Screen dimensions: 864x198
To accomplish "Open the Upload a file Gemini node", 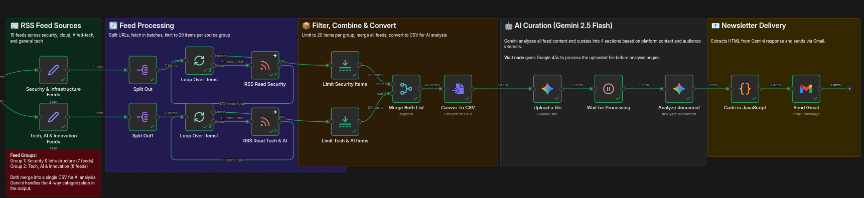I will coord(547,89).
